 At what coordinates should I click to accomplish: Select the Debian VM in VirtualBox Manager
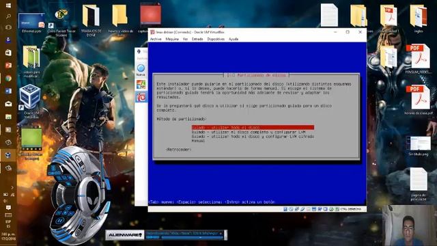[x=141, y=97]
